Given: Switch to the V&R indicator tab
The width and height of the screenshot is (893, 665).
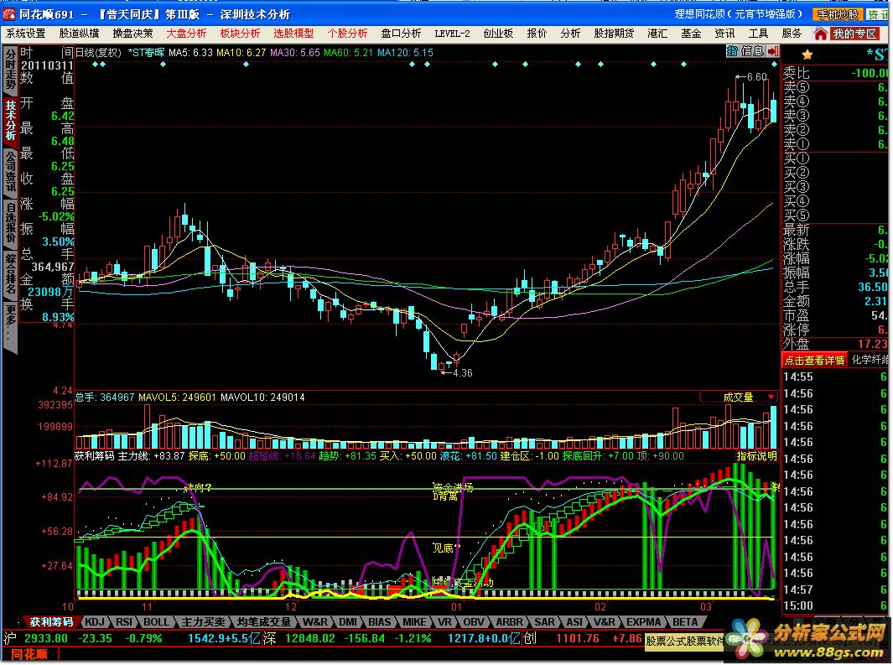Looking at the screenshot, I should tap(605, 621).
